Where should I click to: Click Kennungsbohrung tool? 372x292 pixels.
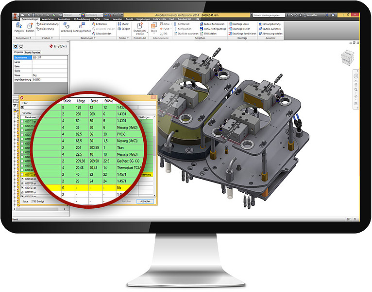(270, 24)
